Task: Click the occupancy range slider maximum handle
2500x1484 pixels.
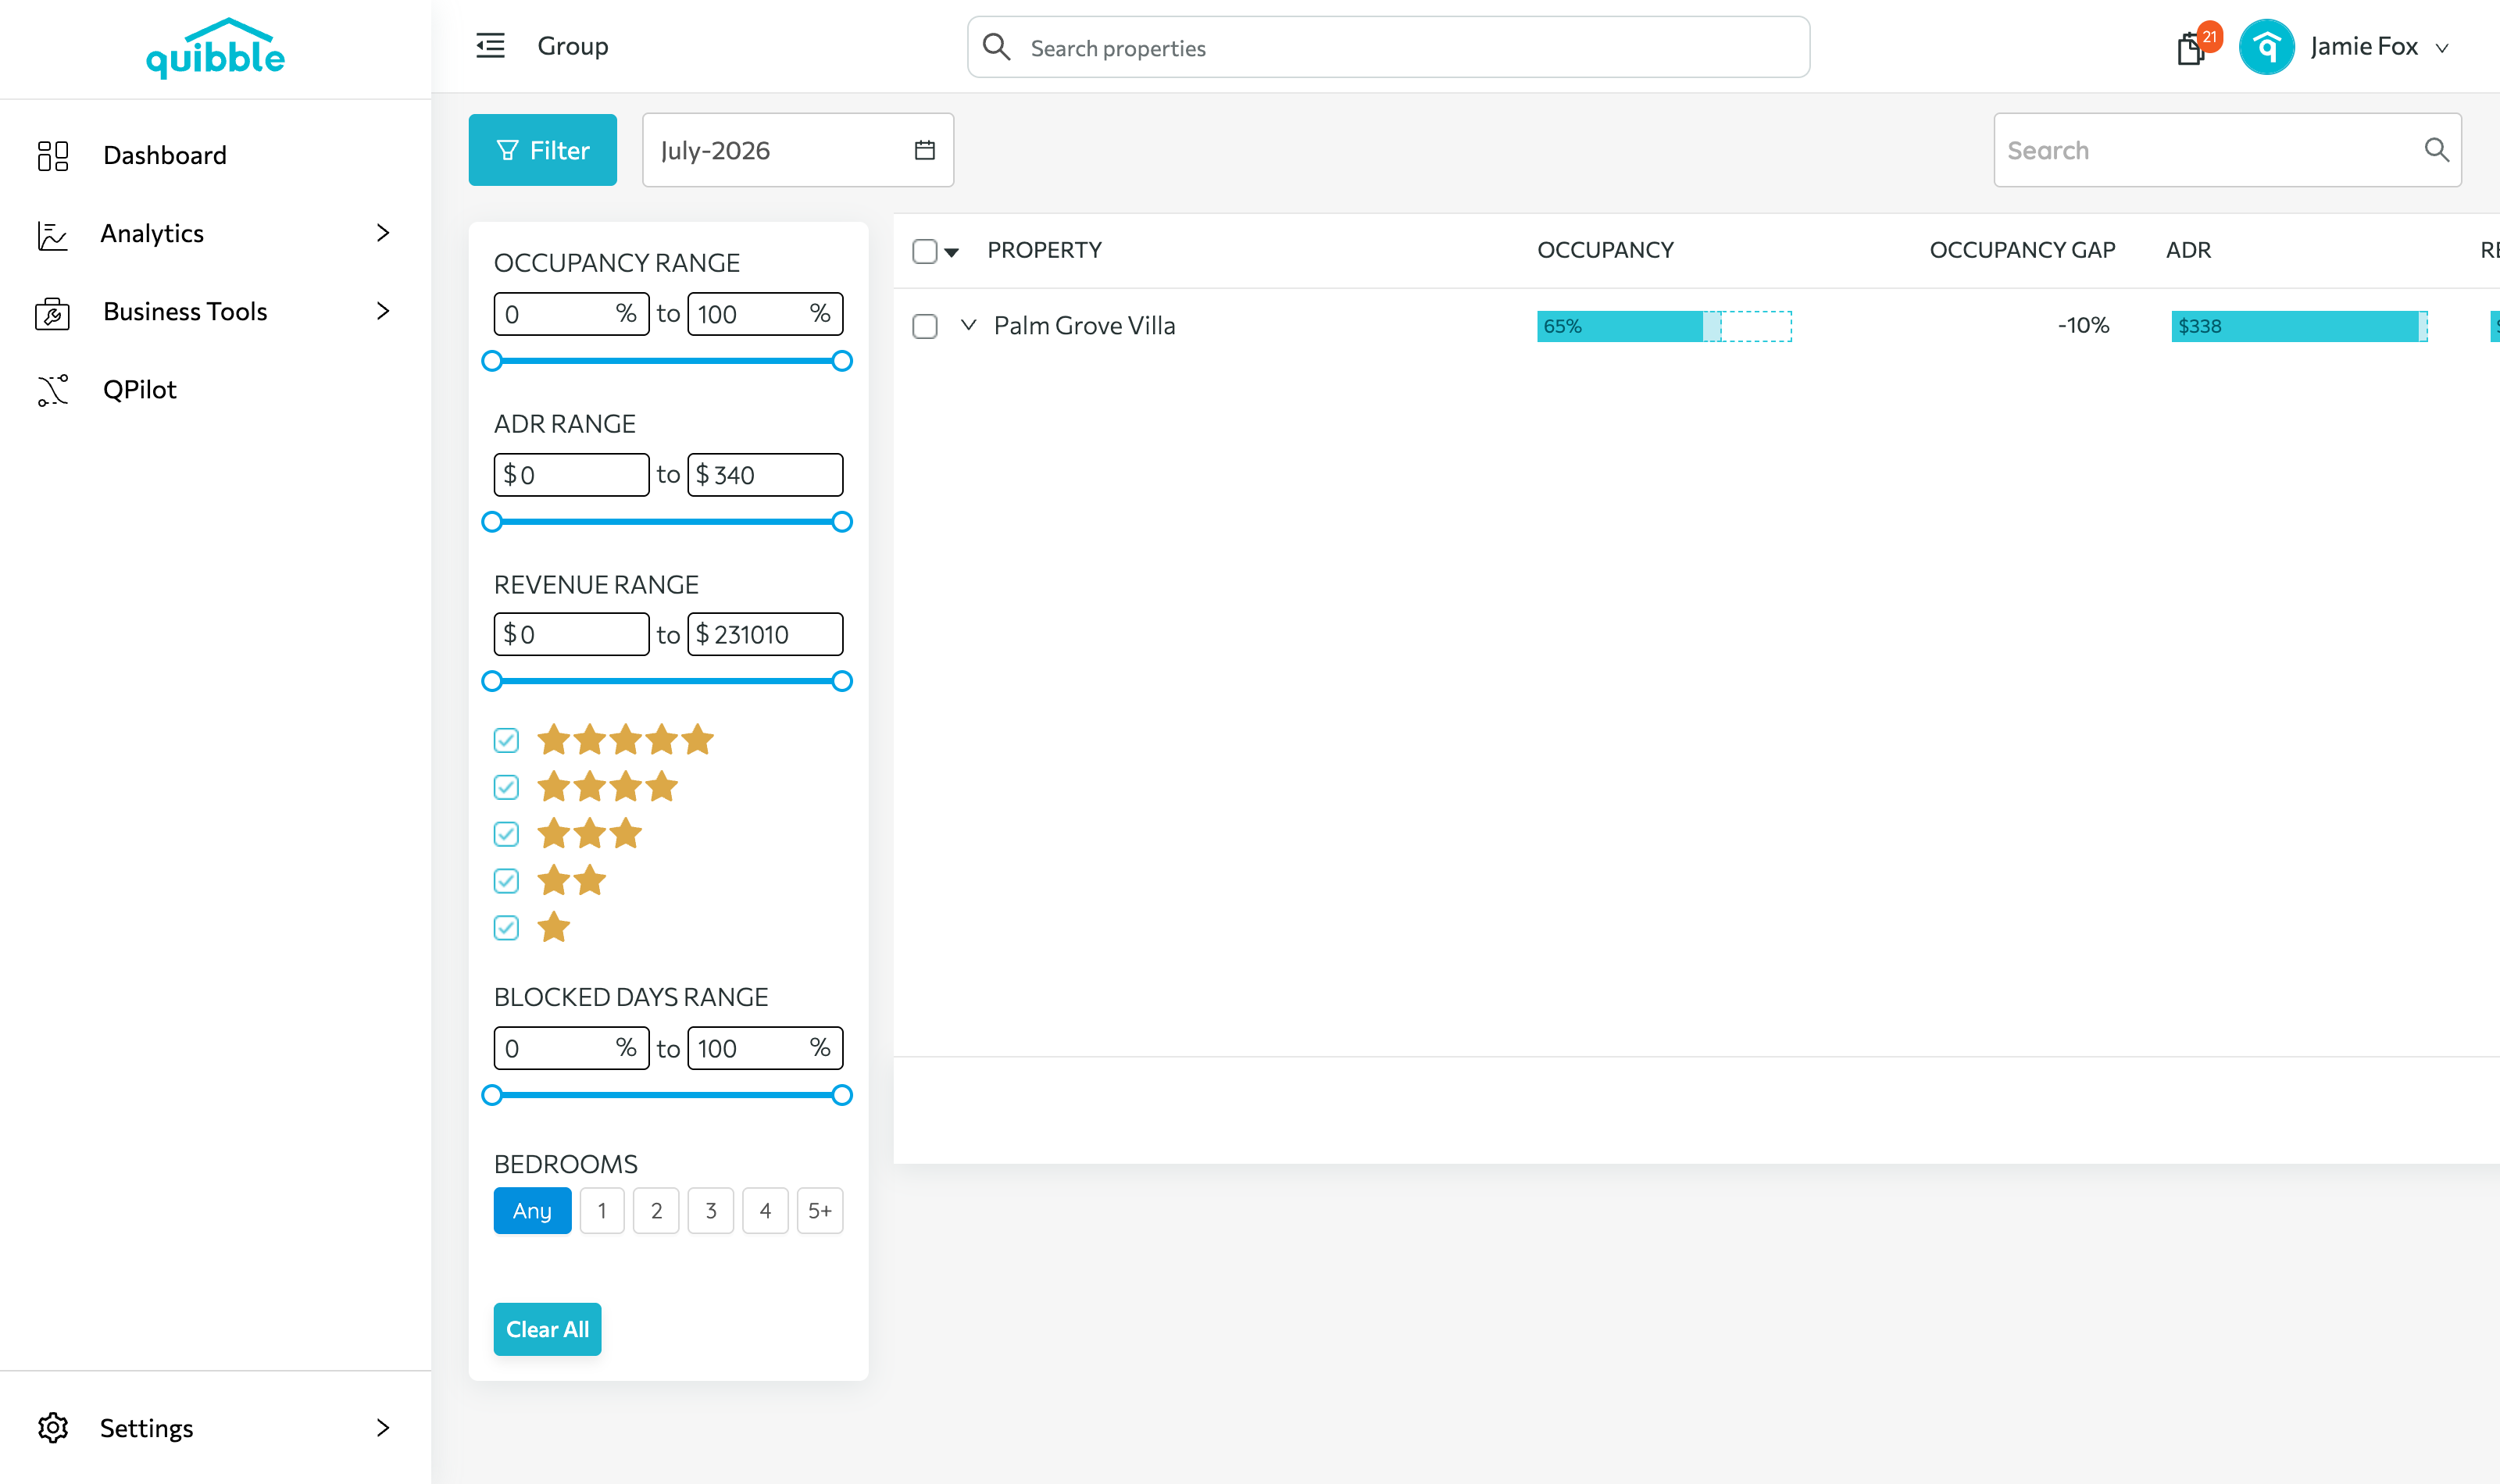Action: coord(842,361)
